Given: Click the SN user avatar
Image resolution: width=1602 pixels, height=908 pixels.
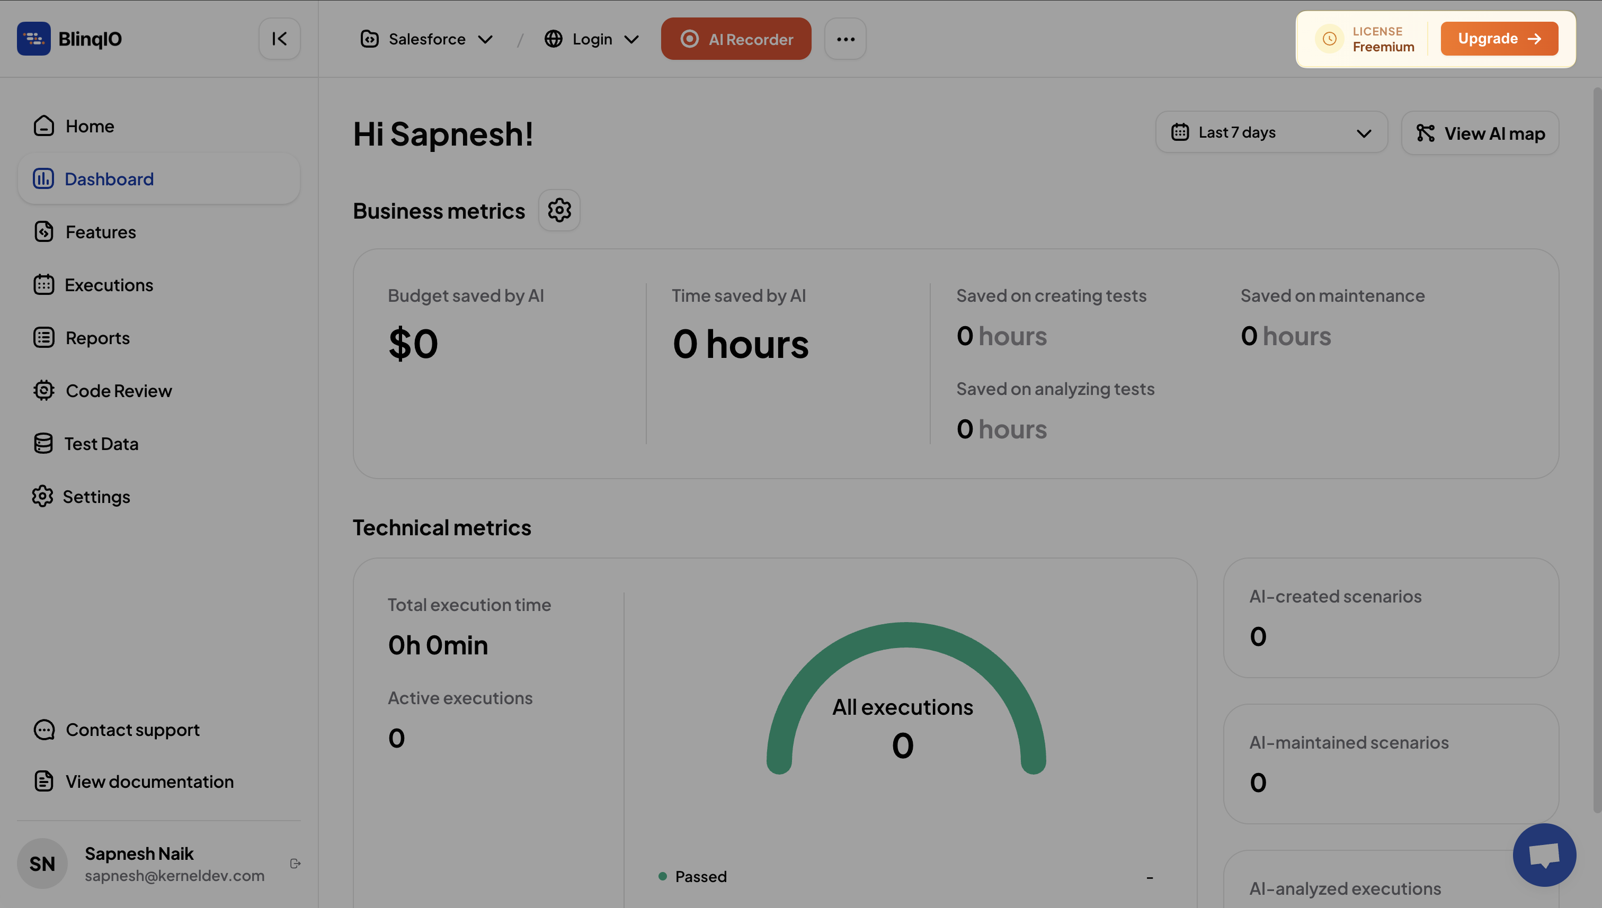Looking at the screenshot, I should (x=42, y=864).
